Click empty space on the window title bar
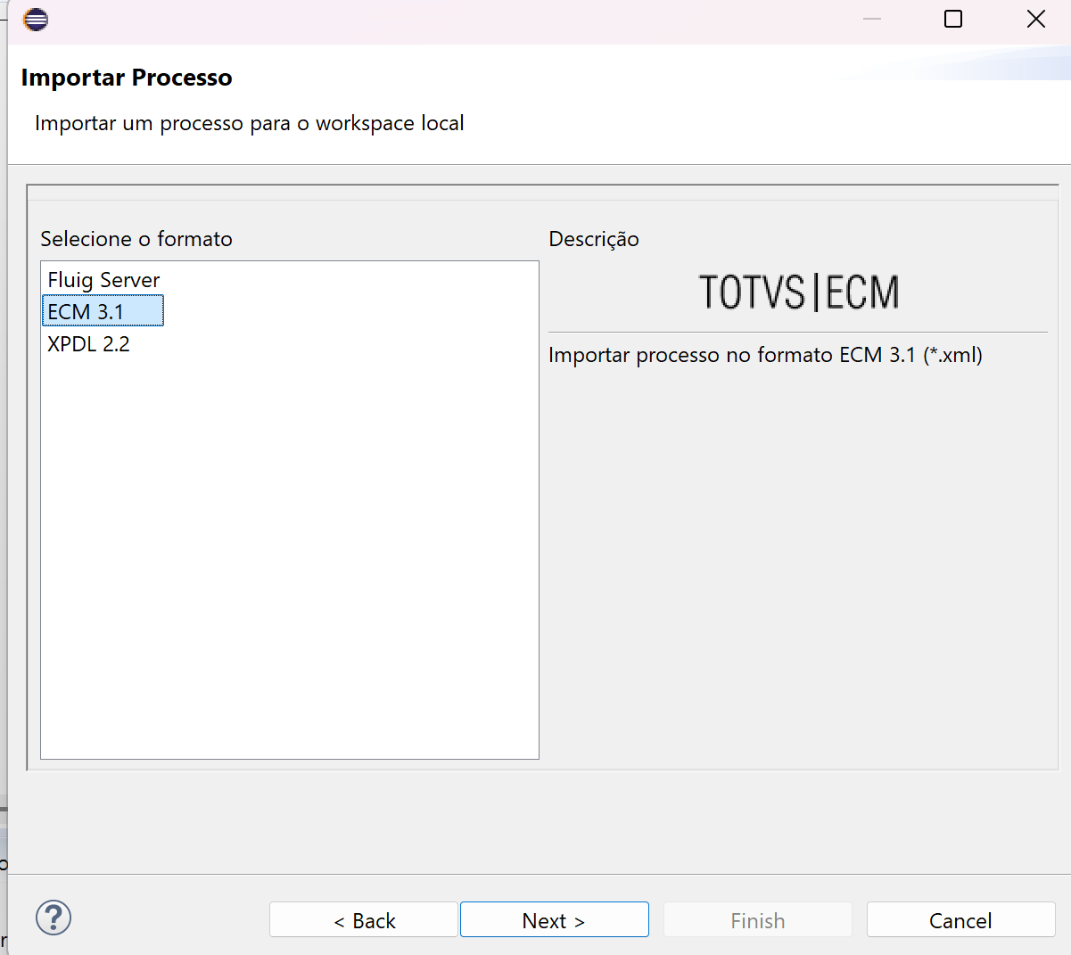The height and width of the screenshot is (955, 1071). [446, 20]
